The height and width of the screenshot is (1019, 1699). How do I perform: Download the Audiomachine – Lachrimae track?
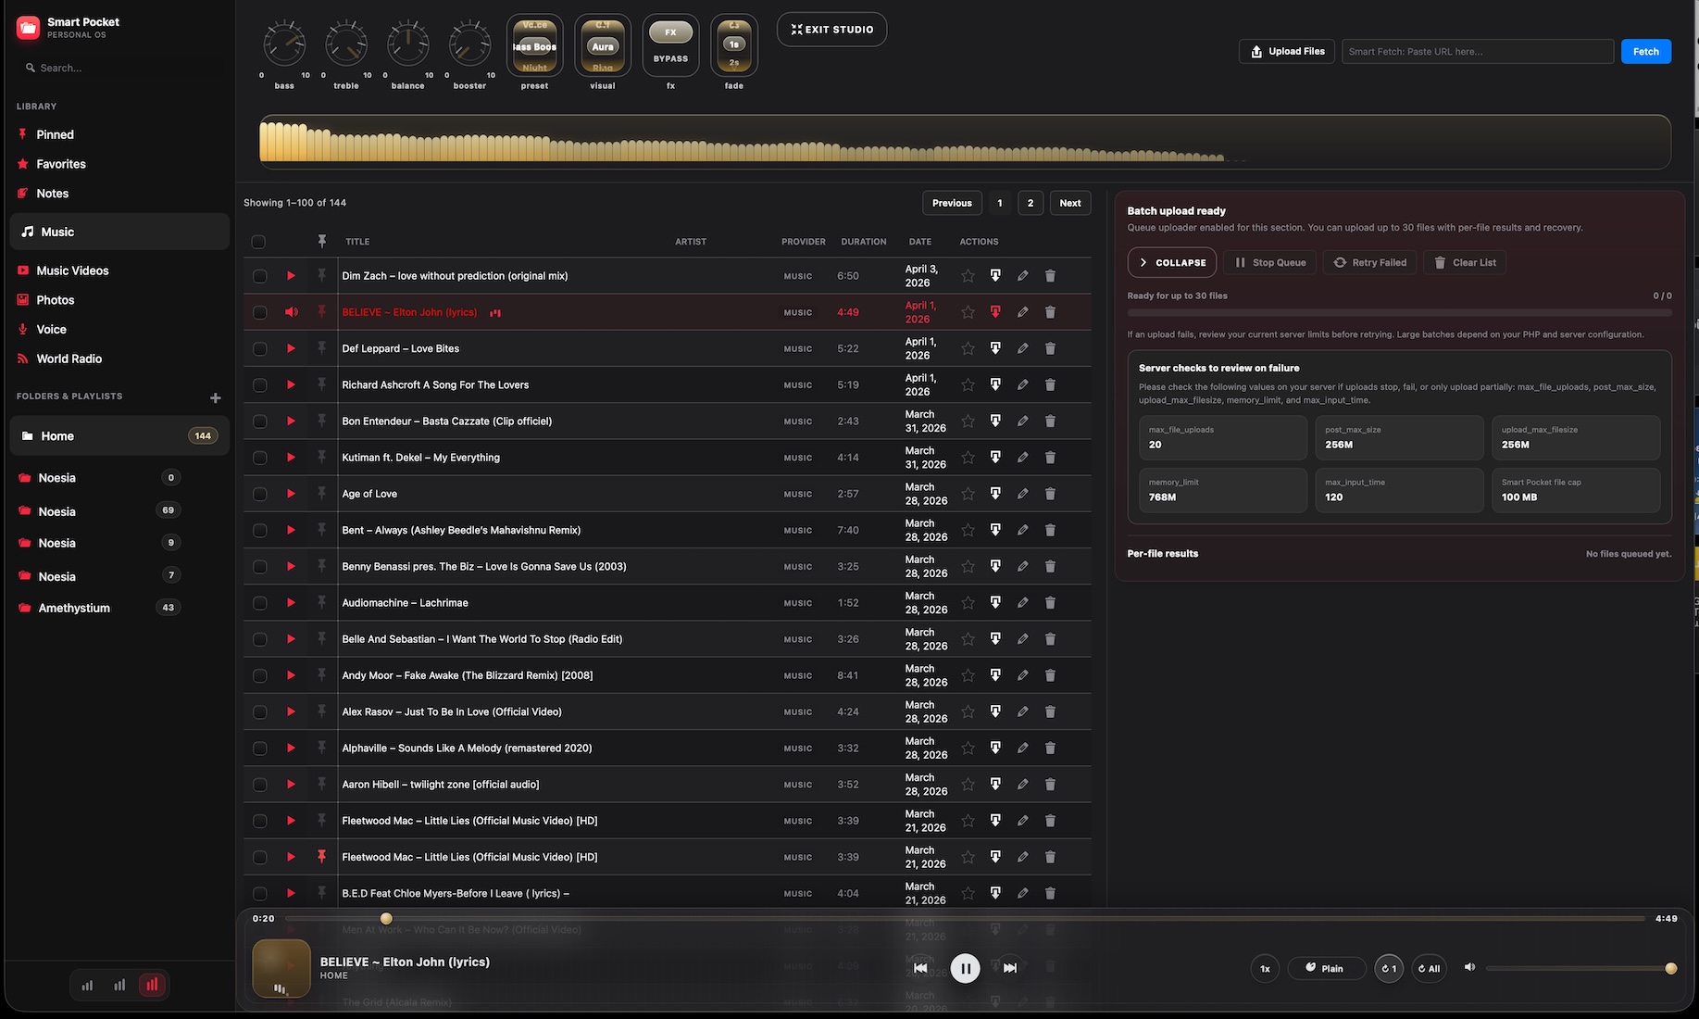995,603
